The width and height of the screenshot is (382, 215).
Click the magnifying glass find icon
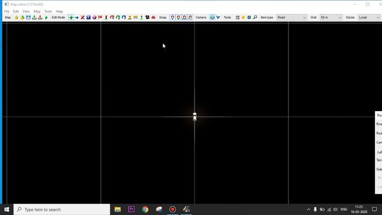pos(255,17)
